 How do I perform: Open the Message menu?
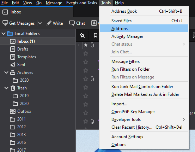tap(54, 3)
